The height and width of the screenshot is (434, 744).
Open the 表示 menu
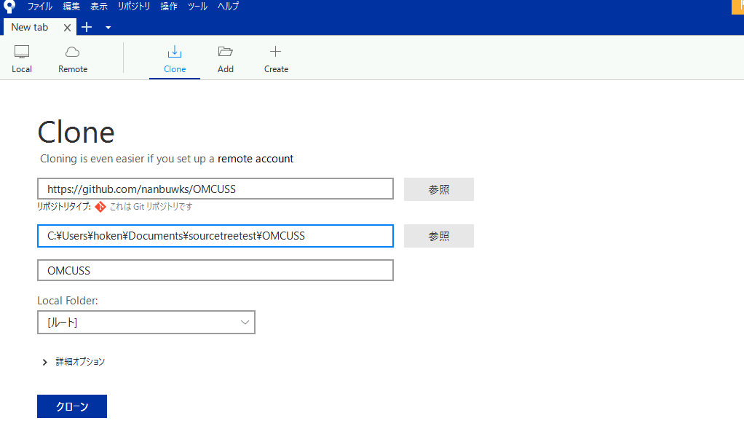[99, 6]
